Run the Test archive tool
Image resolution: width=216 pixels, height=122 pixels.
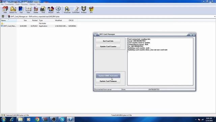(x=21, y=10)
